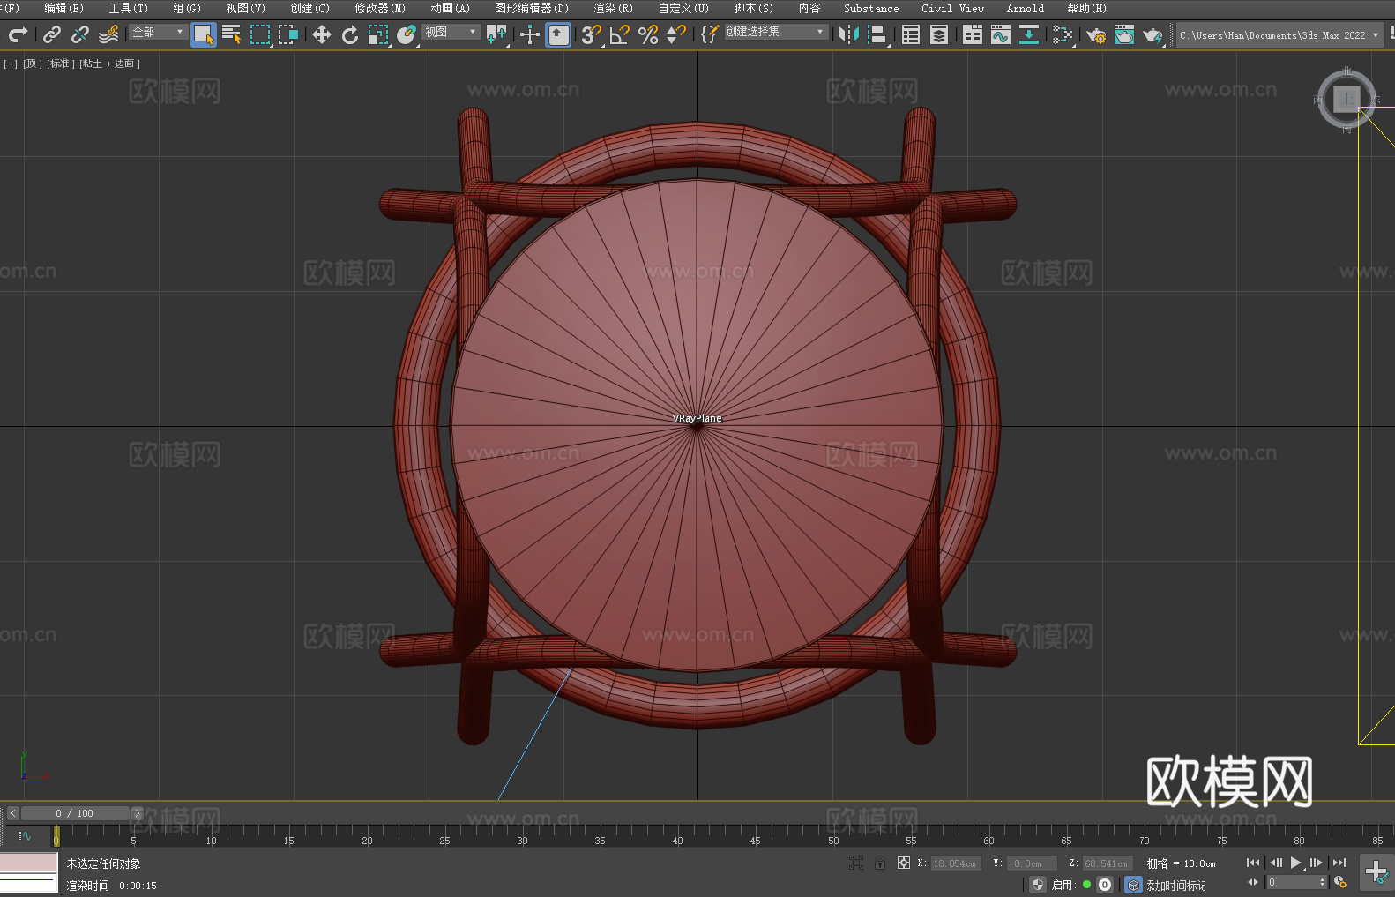Click the [+] viewport menu label
The width and height of the screenshot is (1395, 897).
point(11,64)
